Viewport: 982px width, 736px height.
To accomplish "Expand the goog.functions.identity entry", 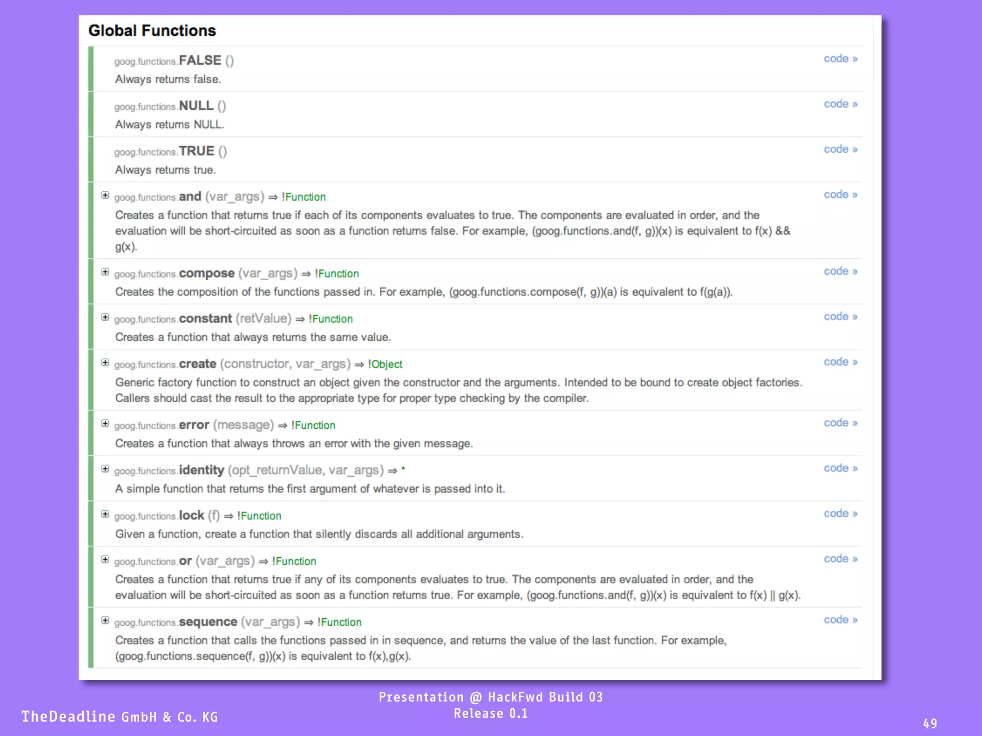I will [x=105, y=469].
